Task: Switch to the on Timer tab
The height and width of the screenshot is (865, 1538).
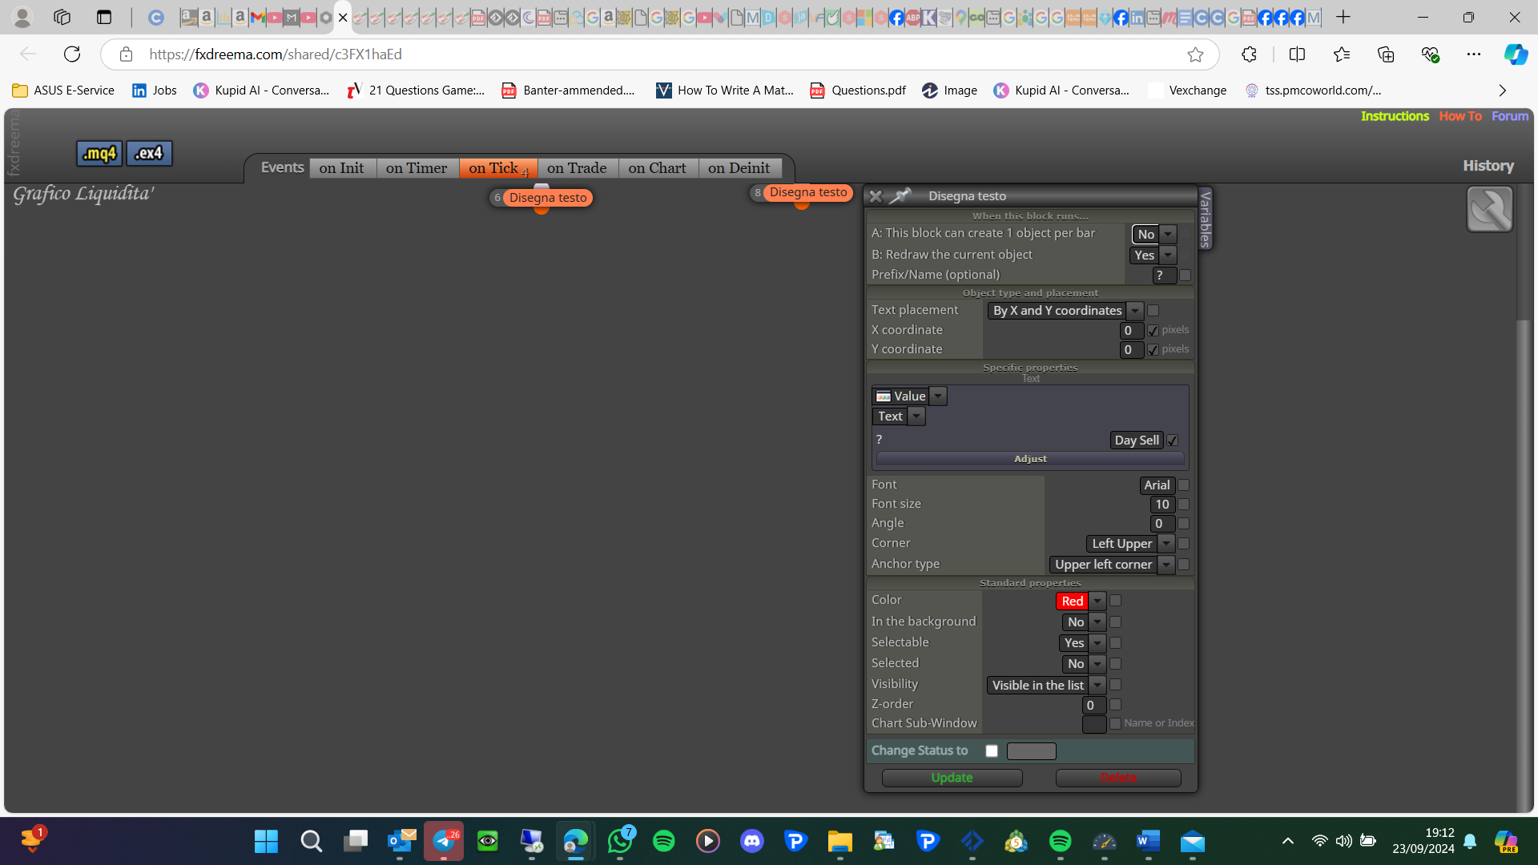Action: (x=417, y=167)
